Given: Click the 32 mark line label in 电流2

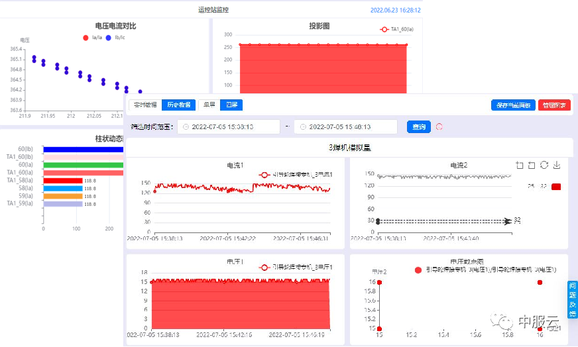Looking at the screenshot, I should pyautogui.click(x=517, y=220).
